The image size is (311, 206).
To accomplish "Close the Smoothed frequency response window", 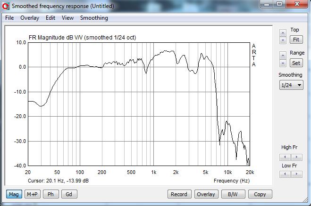I will (x=297, y=4).
